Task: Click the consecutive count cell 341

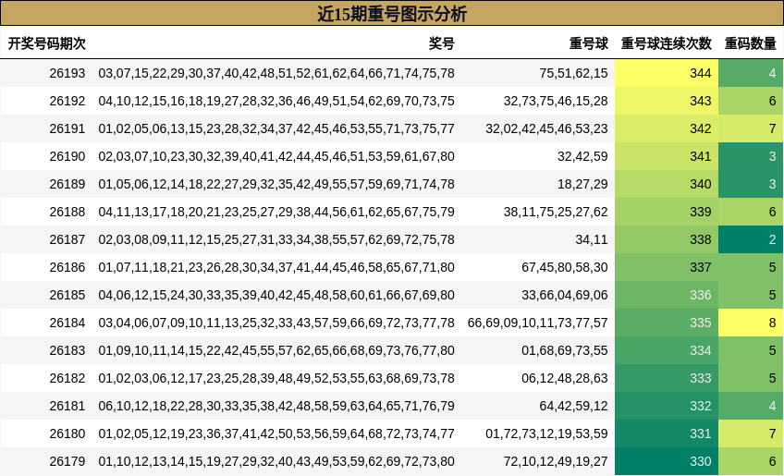Action: (x=667, y=156)
